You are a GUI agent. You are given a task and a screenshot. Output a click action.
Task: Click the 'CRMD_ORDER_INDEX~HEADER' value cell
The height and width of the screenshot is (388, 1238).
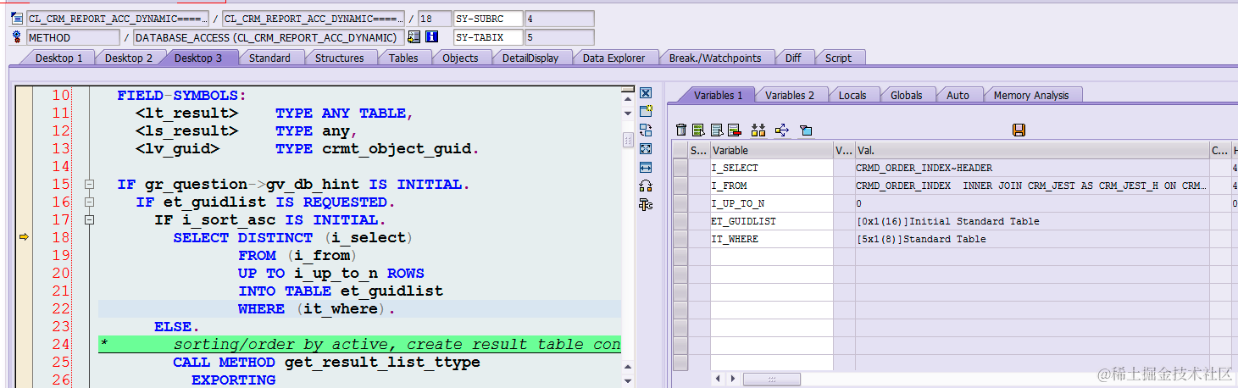click(x=1031, y=168)
